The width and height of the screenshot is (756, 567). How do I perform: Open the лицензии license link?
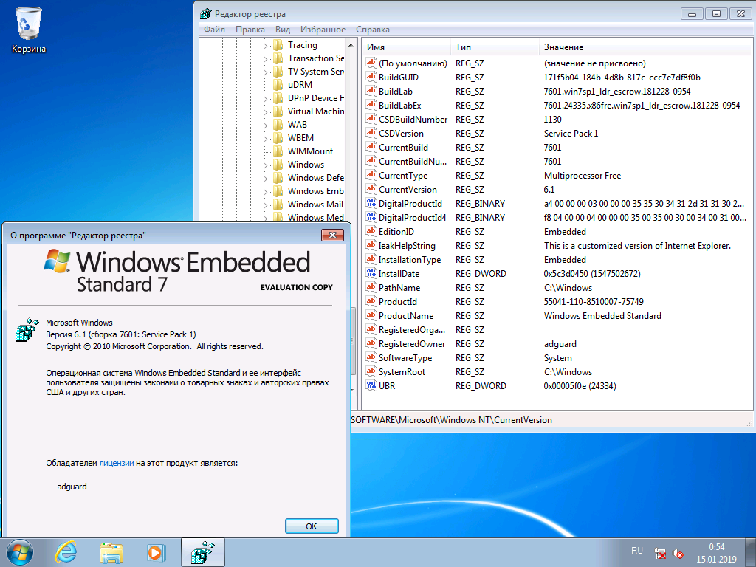tap(117, 464)
